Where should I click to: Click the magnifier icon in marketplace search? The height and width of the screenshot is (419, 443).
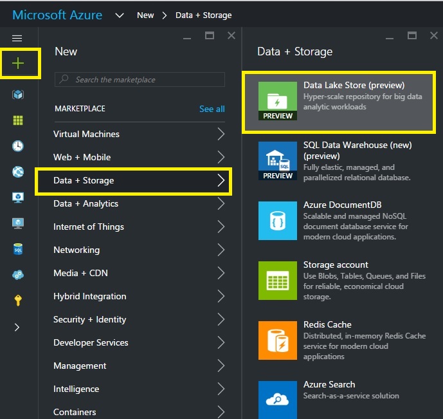[x=64, y=79]
